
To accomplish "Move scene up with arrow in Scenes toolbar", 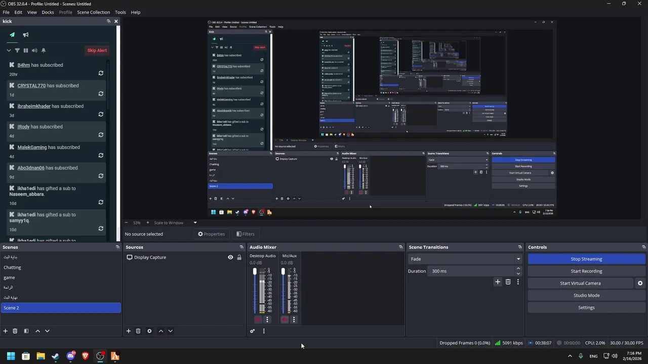I will click(37, 331).
